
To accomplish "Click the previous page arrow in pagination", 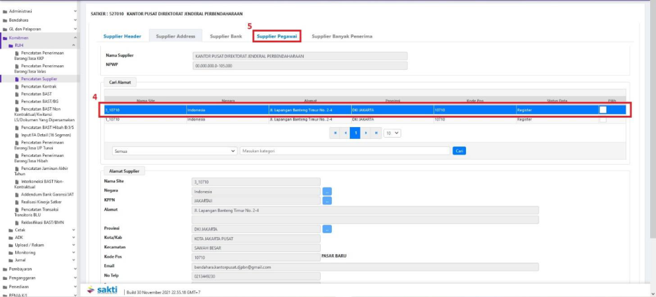I will click(x=345, y=133).
